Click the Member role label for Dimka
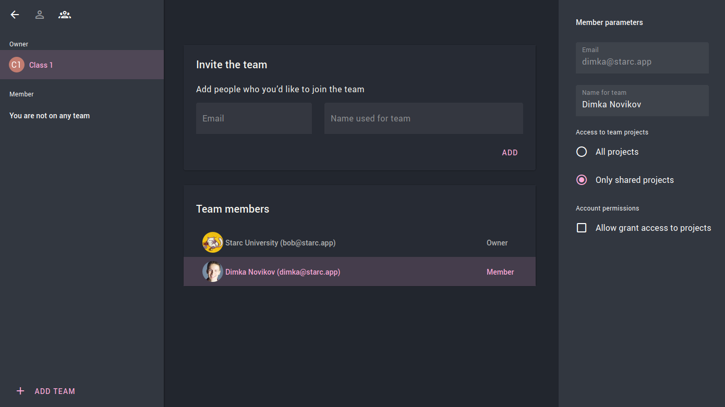 pos(500,272)
